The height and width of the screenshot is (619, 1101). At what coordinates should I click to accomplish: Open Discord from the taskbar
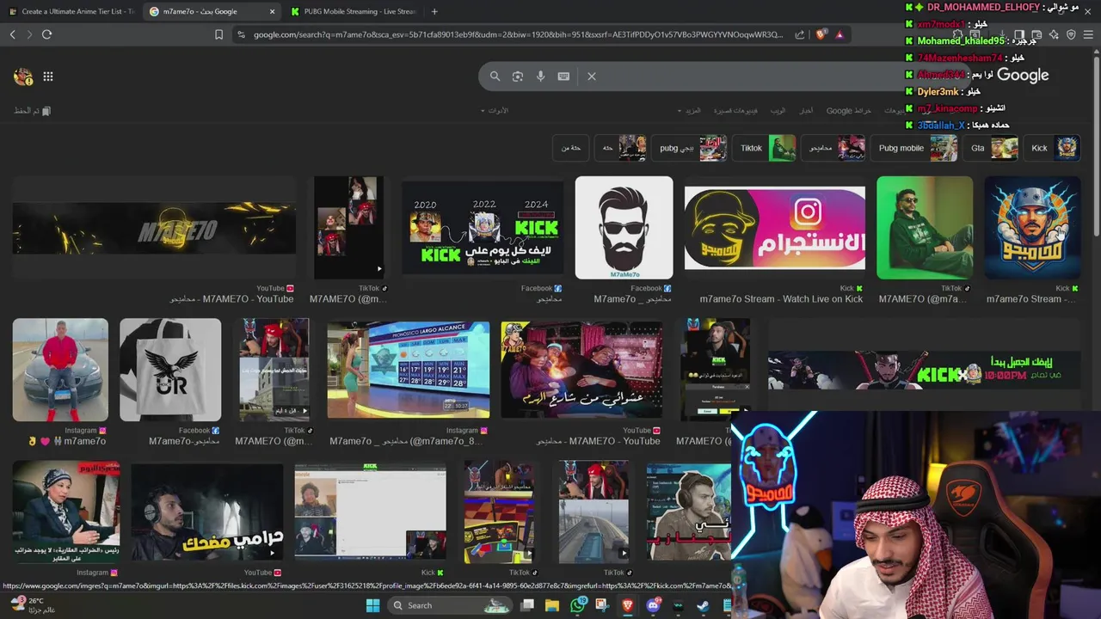[x=653, y=605]
